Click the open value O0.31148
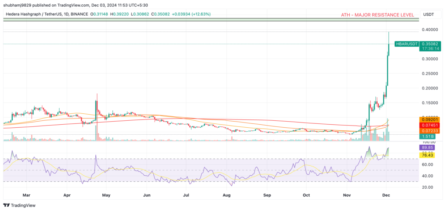Image resolution: width=446 pixels, height=211 pixels. (x=99, y=14)
